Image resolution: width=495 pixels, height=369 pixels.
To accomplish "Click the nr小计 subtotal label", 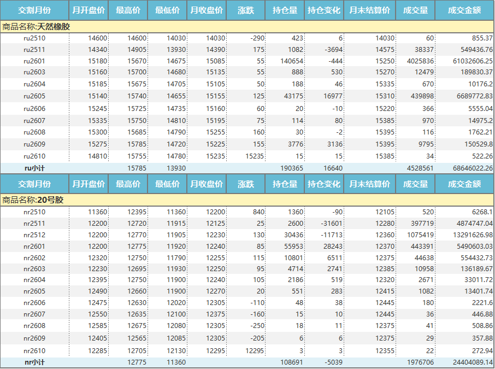I will coord(34,362).
